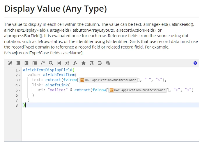202x142 pixels.
Task: Click the box with outgoing arrow icon
Action: click(100, 63)
